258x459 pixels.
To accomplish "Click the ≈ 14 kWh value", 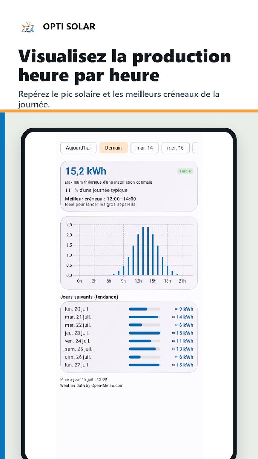I will 182,317.
